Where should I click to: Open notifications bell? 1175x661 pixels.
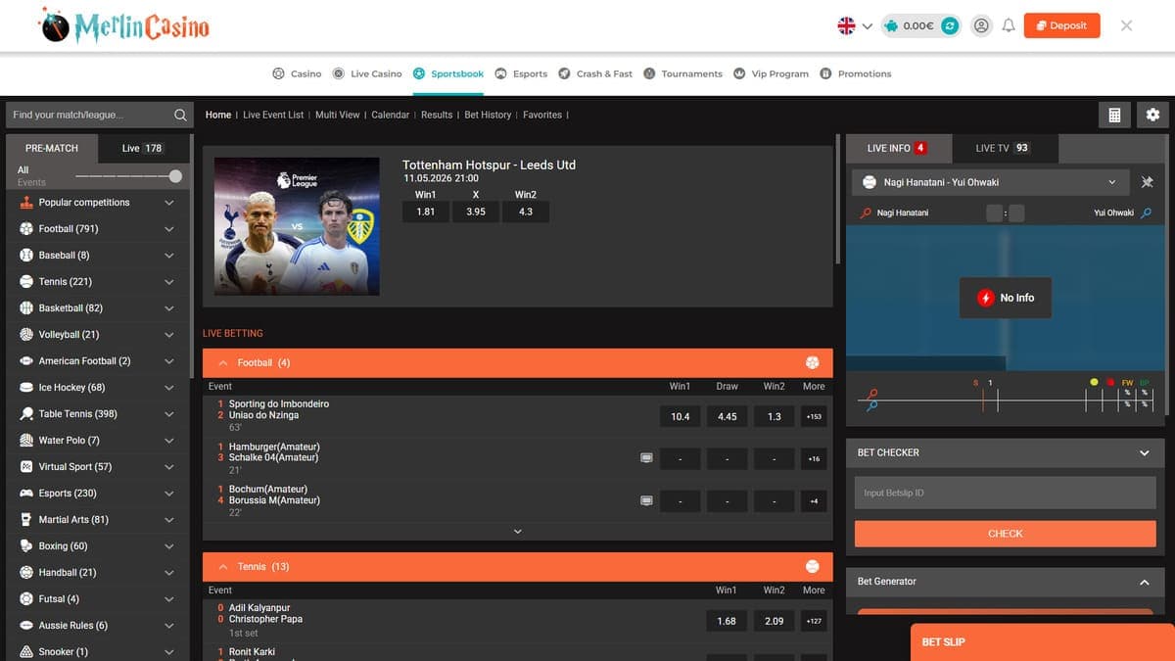1009,26
